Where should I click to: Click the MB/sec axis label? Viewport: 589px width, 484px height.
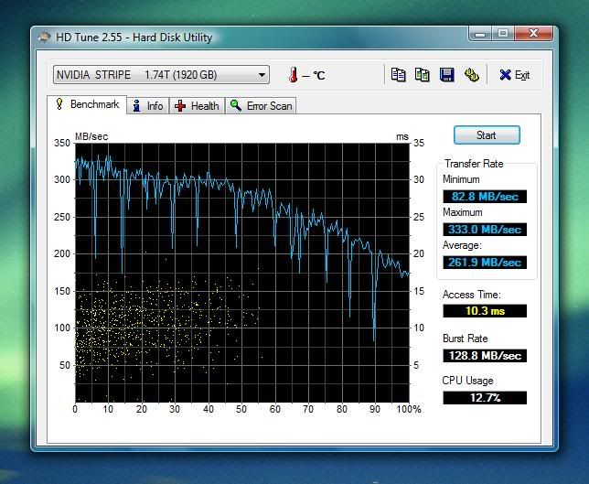click(91, 136)
